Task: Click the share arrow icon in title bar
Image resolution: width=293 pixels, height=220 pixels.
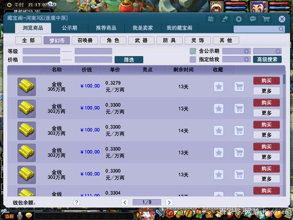Action: coord(225,19)
